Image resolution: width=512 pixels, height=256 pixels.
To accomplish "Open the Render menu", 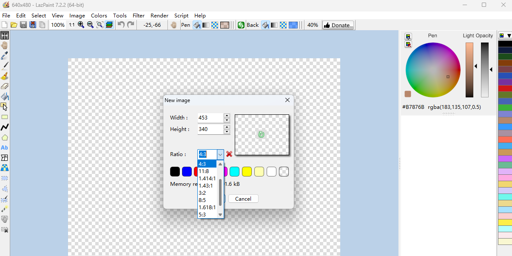I will (x=159, y=15).
